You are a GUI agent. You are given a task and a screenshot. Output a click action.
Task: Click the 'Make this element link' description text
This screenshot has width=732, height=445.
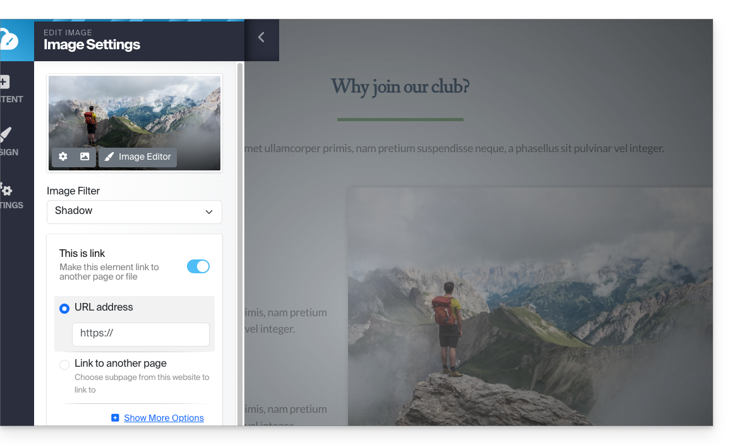109,272
